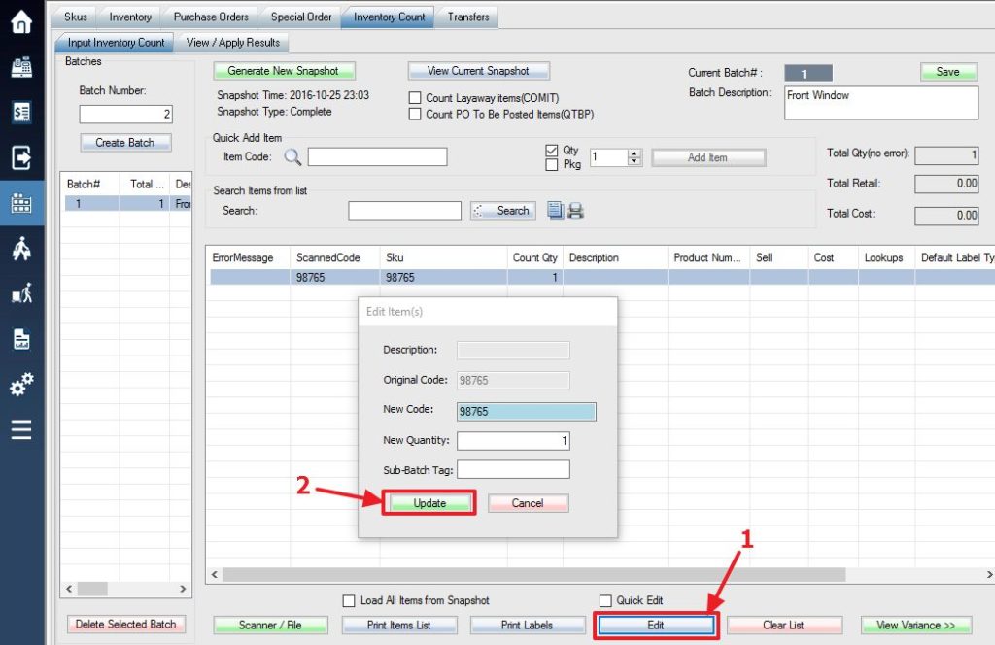Click the Update button in Edit Item(s)

coord(429,502)
